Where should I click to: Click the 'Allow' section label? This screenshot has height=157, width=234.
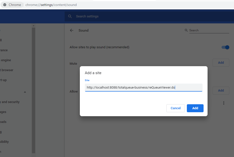point(74,91)
